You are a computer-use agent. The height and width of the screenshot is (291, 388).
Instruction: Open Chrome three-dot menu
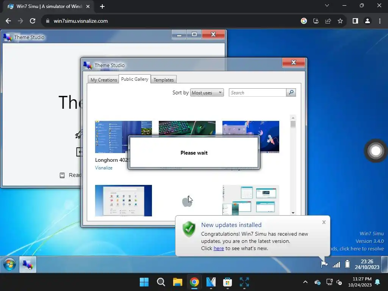380,21
